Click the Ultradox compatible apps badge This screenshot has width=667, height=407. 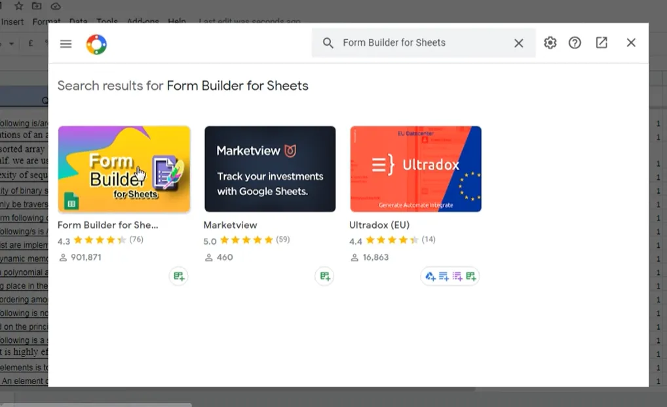point(450,276)
